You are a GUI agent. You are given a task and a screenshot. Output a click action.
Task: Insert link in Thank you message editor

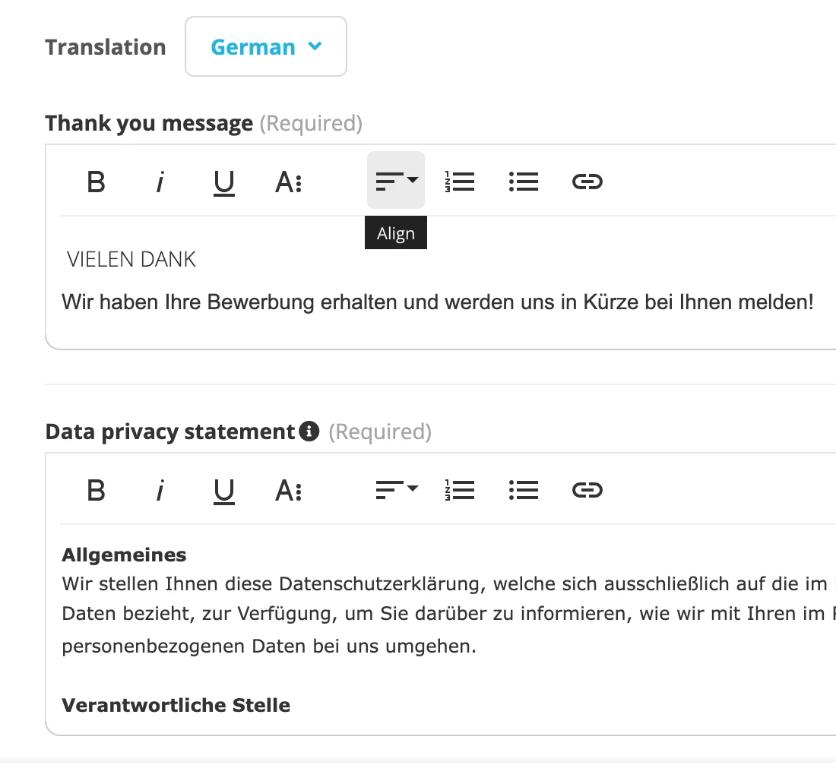[x=587, y=182]
